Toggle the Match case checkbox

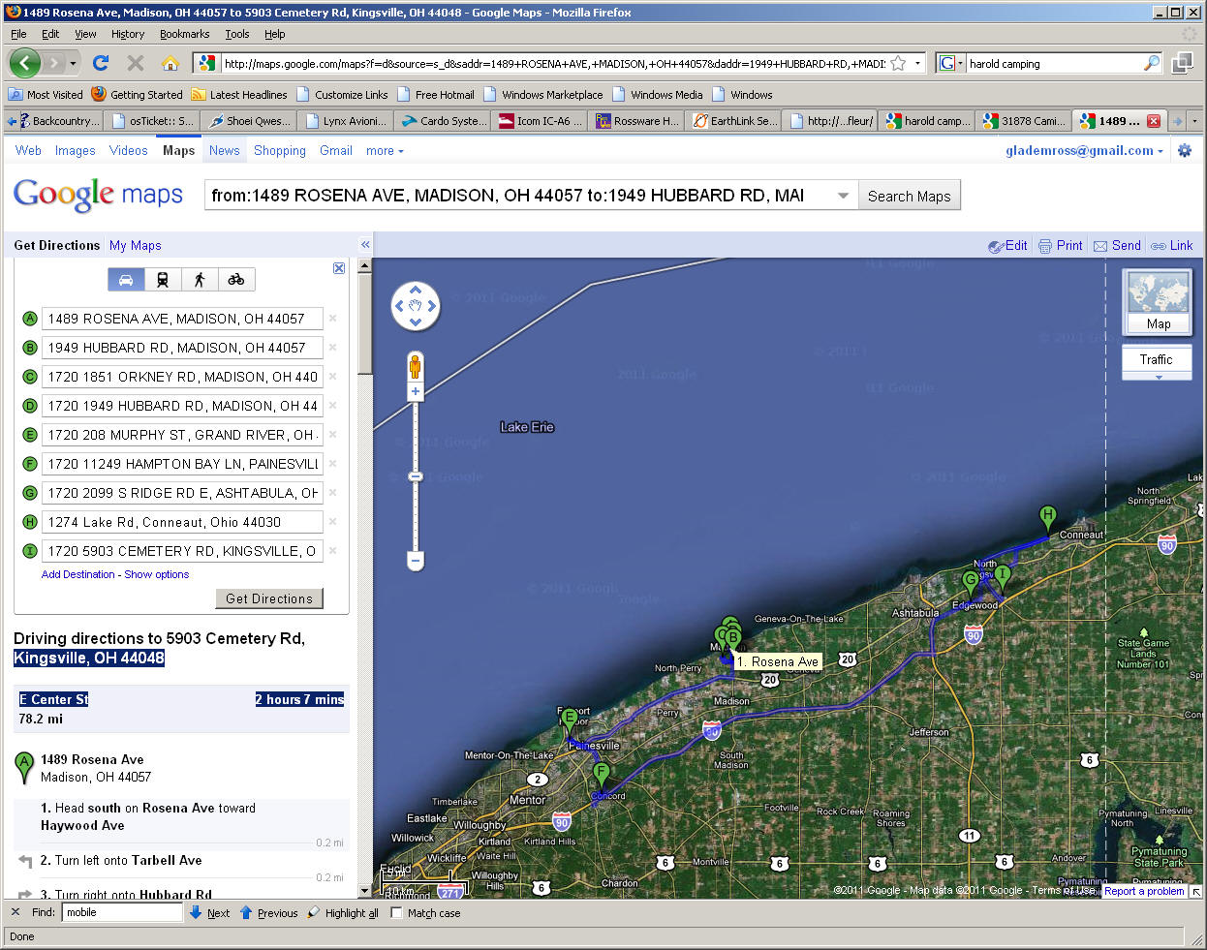[396, 912]
